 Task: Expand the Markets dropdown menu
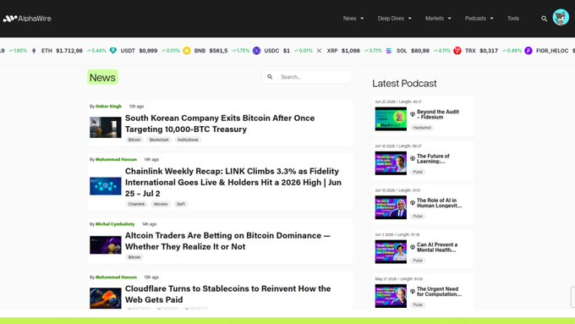click(x=438, y=19)
